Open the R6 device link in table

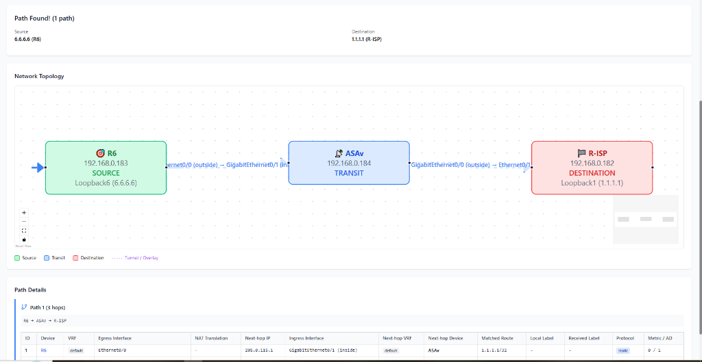click(x=43, y=351)
